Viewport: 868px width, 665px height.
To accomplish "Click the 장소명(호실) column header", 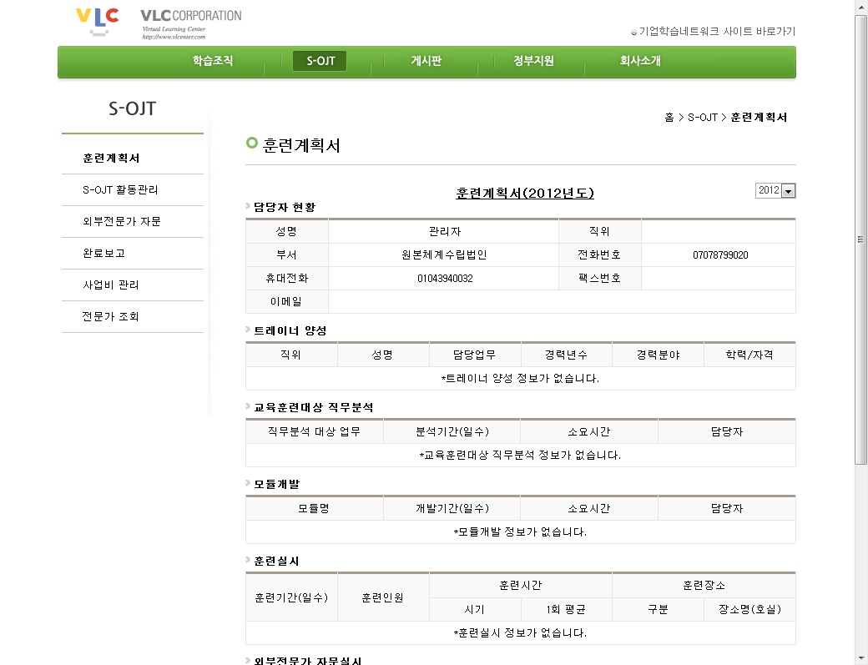I will point(749,609).
